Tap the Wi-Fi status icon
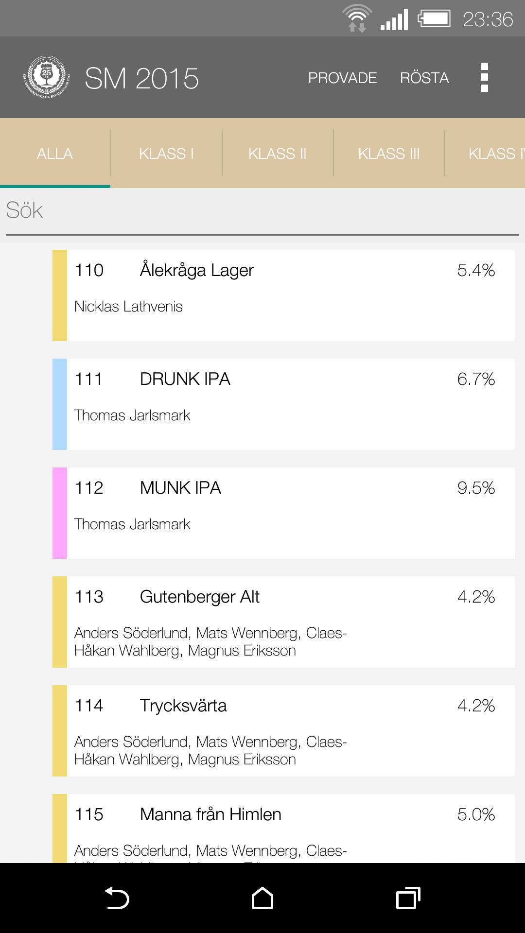The image size is (525, 933). coord(357,19)
